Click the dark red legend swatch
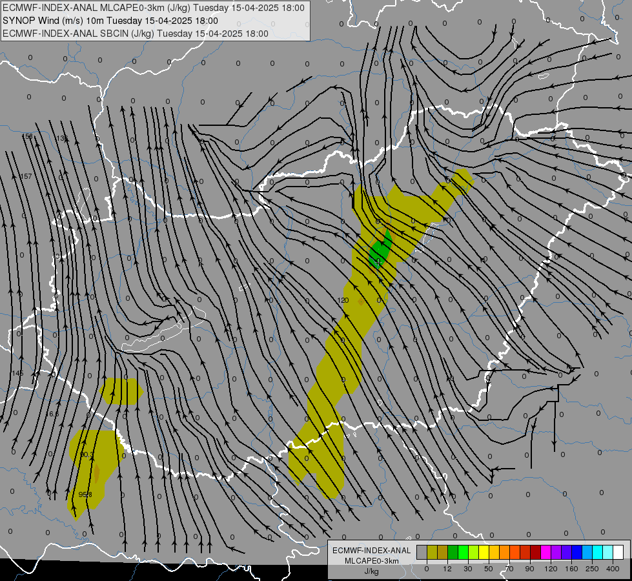Image resolution: width=632 pixels, height=581 pixels. [535, 552]
